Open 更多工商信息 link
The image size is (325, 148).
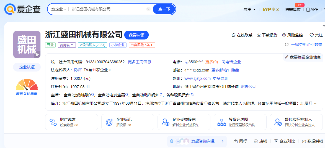tap(140, 62)
